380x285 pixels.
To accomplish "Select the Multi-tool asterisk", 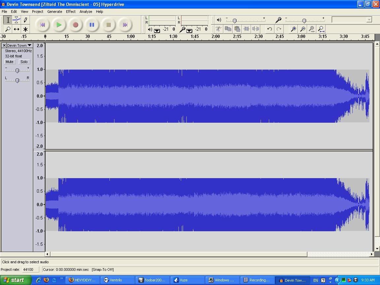I will (25, 29).
